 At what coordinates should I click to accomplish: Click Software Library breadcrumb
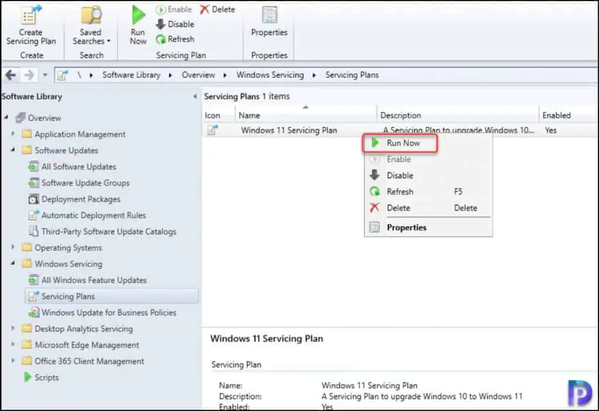(x=132, y=75)
